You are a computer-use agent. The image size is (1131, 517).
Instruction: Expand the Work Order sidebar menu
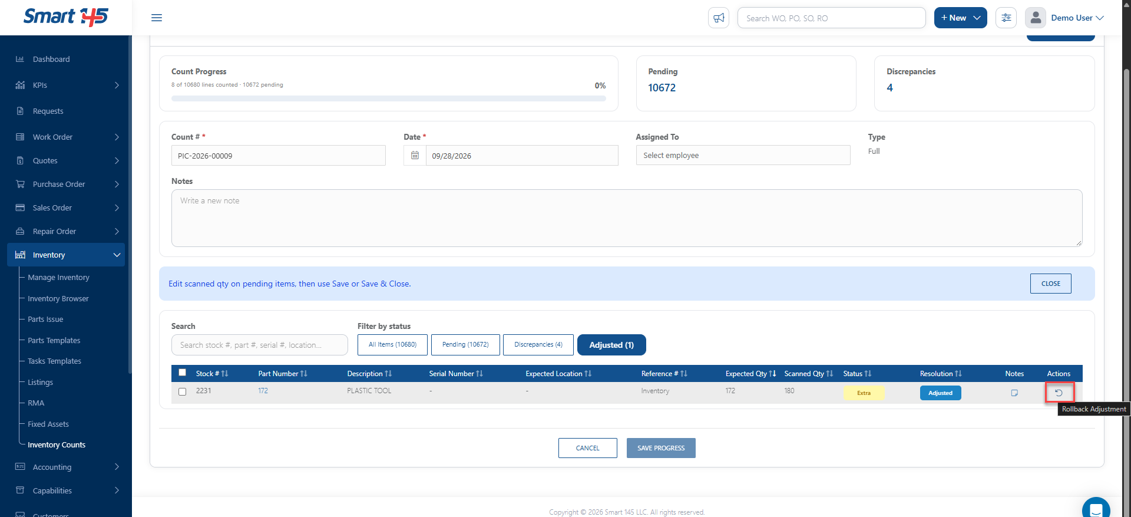pyautogui.click(x=66, y=137)
